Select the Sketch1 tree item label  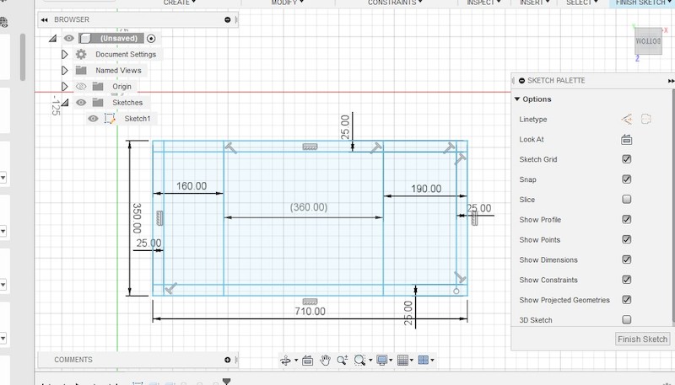pyautogui.click(x=138, y=119)
